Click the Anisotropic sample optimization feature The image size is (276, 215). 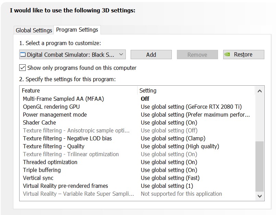76,130
